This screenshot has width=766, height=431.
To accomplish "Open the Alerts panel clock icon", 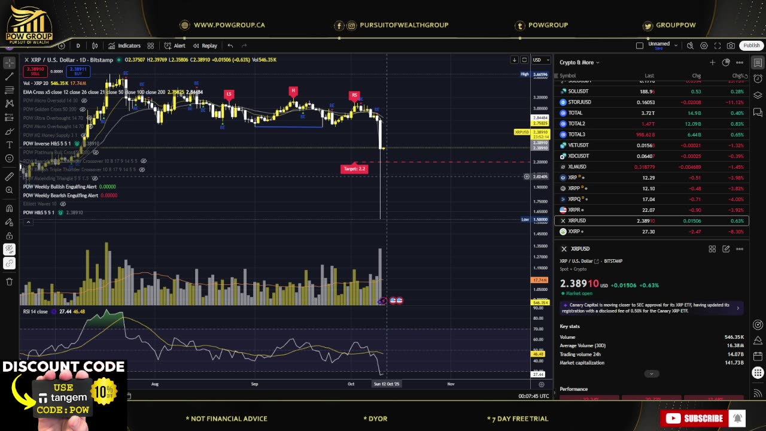I will 758,78.
